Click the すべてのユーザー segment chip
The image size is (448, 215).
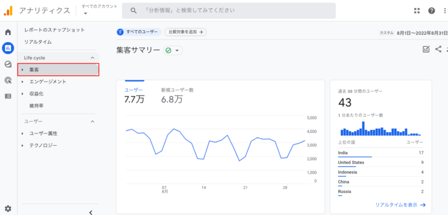click(x=139, y=32)
